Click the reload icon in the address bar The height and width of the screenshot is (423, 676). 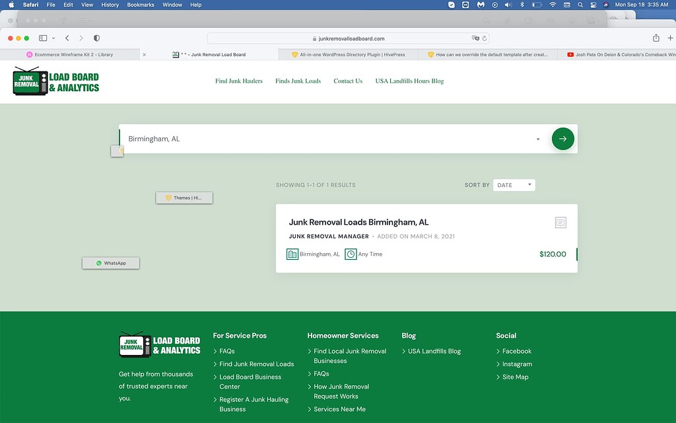point(484,38)
